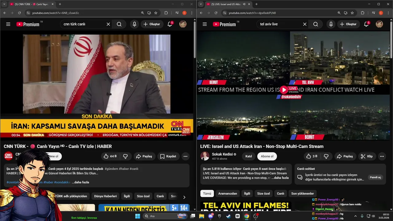Like the CNN TÜRK live video
The width and height of the screenshot is (393, 221).
[x=110, y=156]
